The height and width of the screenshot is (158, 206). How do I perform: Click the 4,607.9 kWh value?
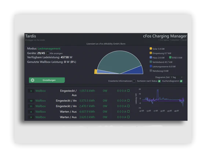[x=87, y=112]
